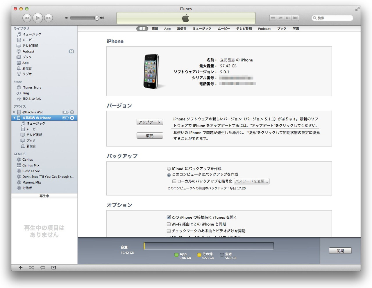Switch to the 写真 tab

296,29
